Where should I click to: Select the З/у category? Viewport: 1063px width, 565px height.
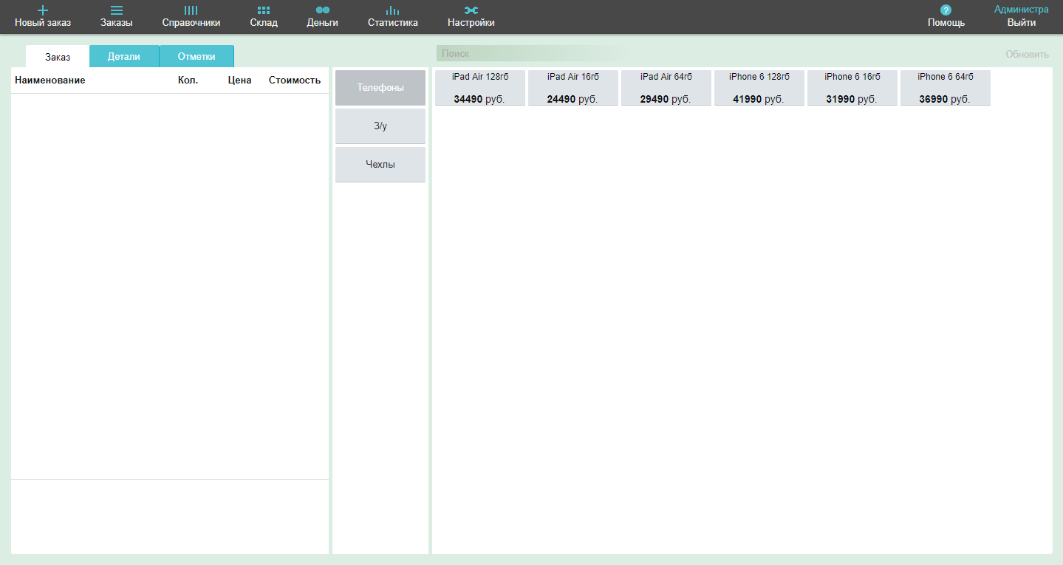[380, 126]
